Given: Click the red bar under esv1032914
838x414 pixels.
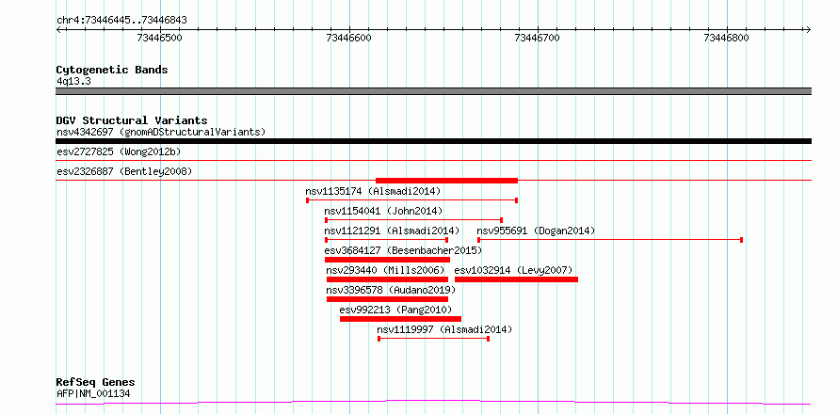Looking at the screenshot, I should [x=516, y=279].
